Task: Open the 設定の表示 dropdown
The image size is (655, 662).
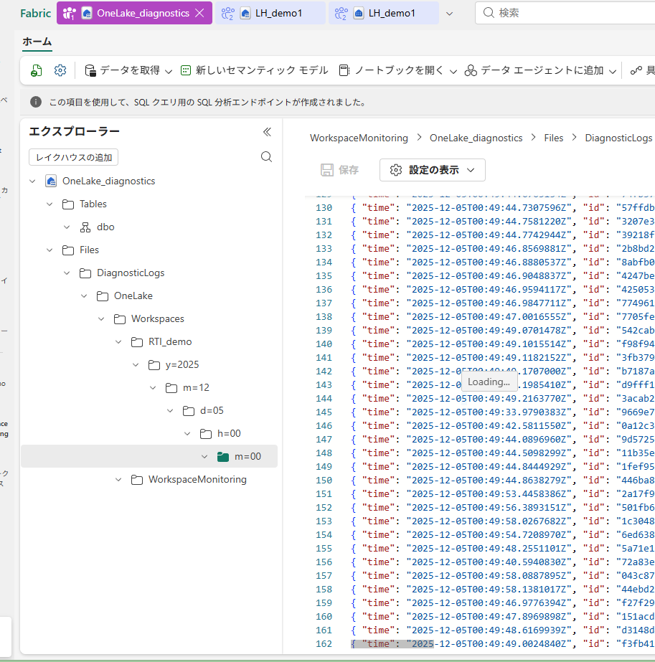Action: (433, 170)
